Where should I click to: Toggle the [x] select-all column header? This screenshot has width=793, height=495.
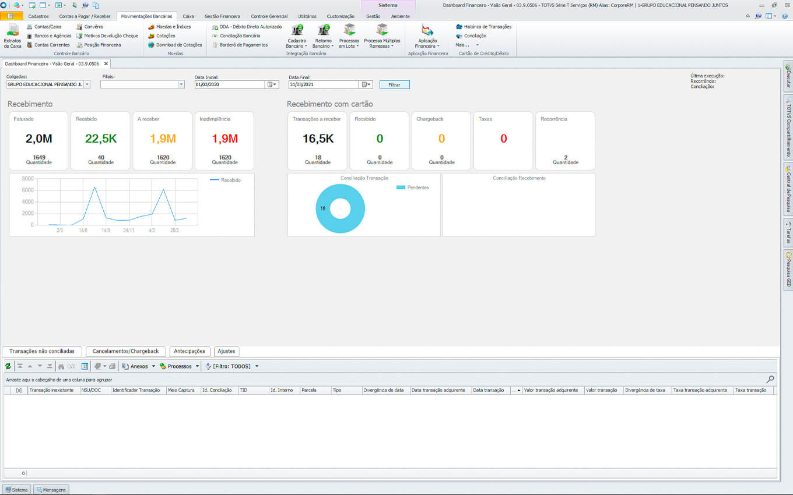(x=19, y=390)
